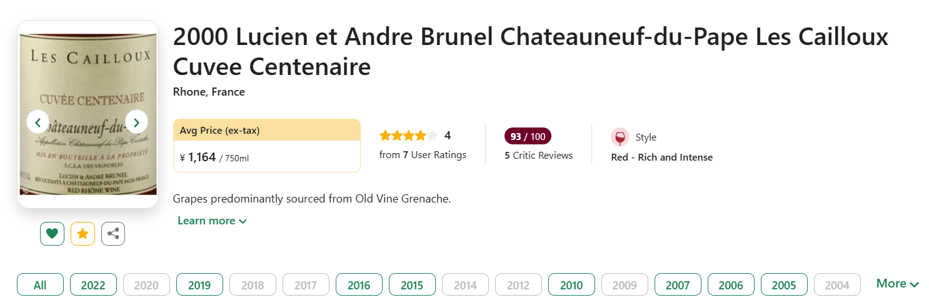Select the 2022 vintage tab
The width and height of the screenshot is (929, 305).
93,285
